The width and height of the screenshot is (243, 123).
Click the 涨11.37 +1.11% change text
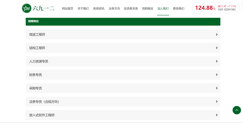pos(227,6)
